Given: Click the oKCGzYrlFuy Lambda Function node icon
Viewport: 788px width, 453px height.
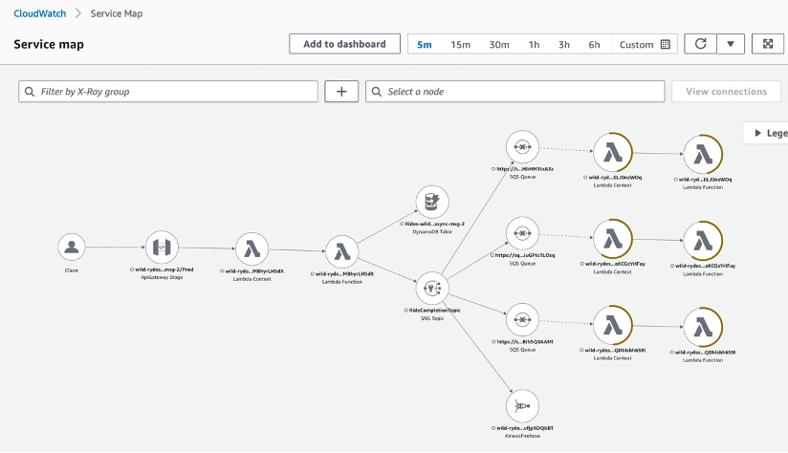Looking at the screenshot, I should tap(703, 241).
